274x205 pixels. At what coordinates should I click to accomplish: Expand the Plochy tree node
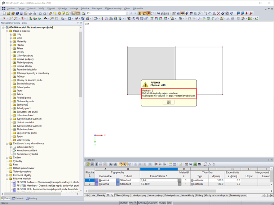click(11, 45)
